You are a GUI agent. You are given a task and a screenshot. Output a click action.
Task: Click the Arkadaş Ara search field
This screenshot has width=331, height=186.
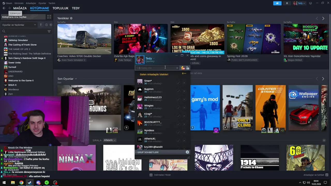tap(158, 68)
